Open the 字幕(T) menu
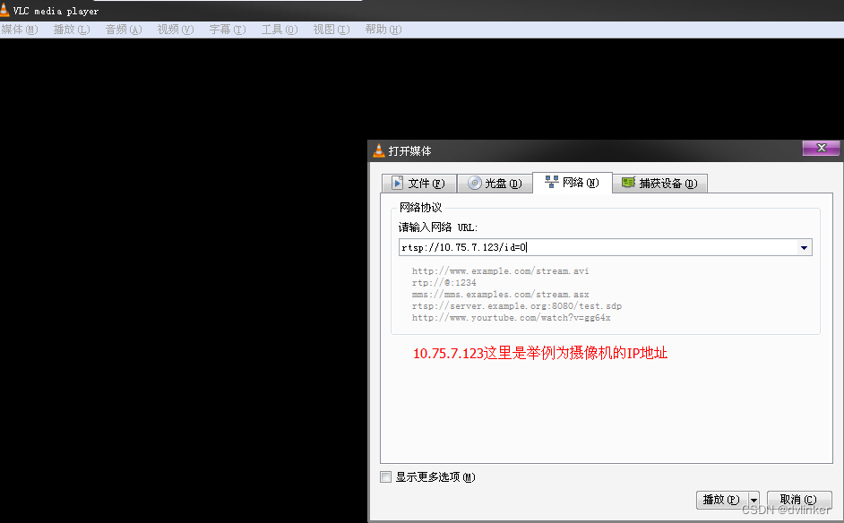Image resolution: width=844 pixels, height=523 pixels. pyautogui.click(x=228, y=30)
